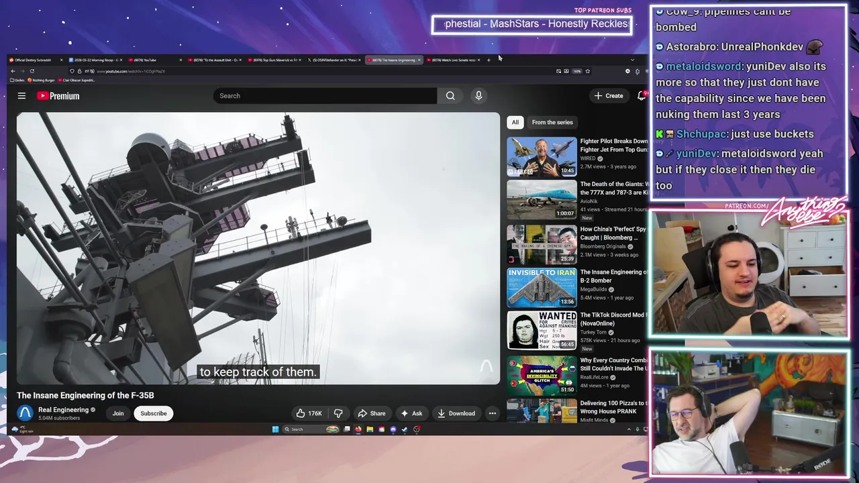Screen dimensions: 859x483
Task: List all browser tabs dropdown arrow
Action: point(632,60)
